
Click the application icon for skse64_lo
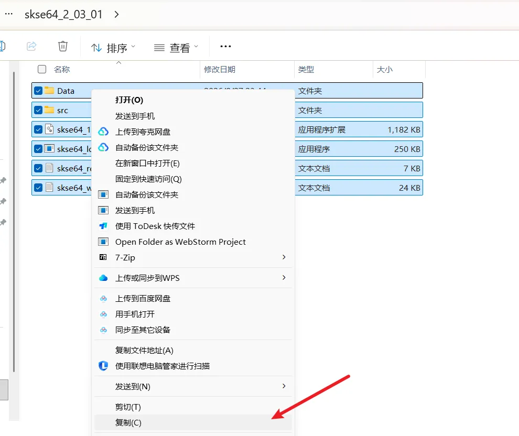pyautogui.click(x=49, y=148)
